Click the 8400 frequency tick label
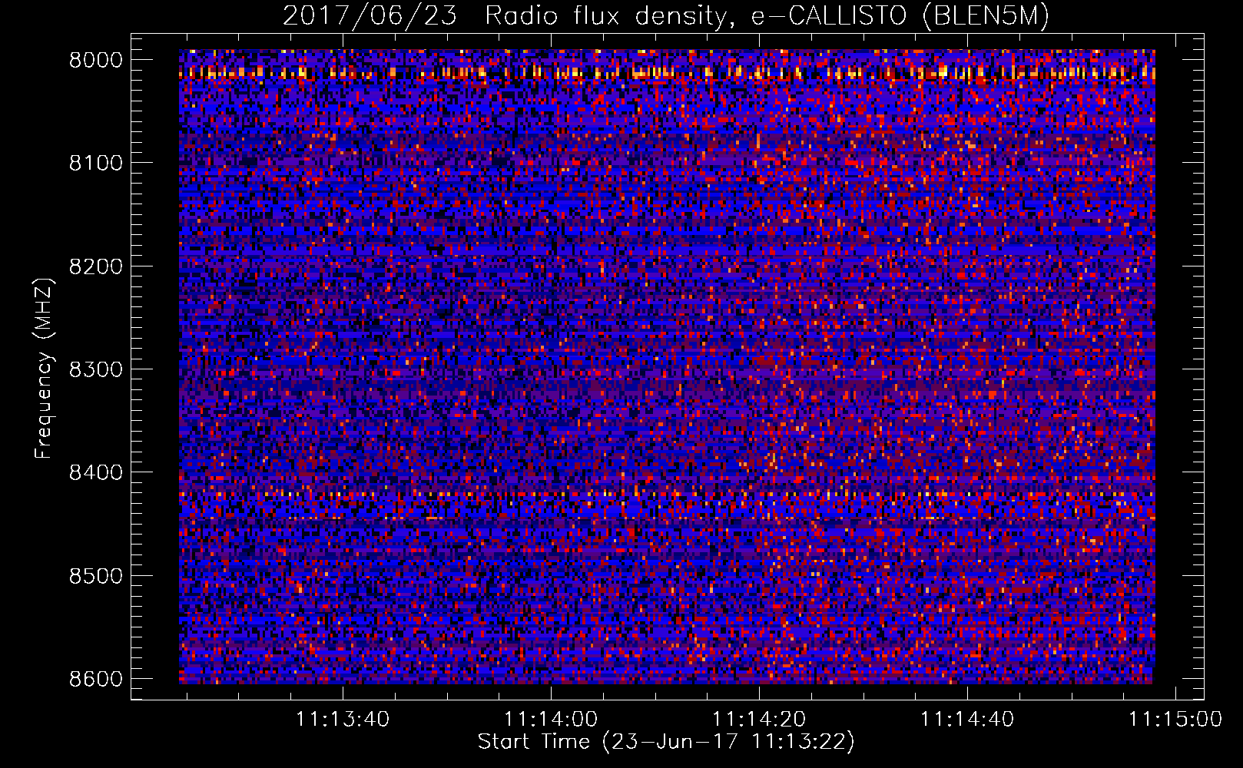 tap(96, 472)
